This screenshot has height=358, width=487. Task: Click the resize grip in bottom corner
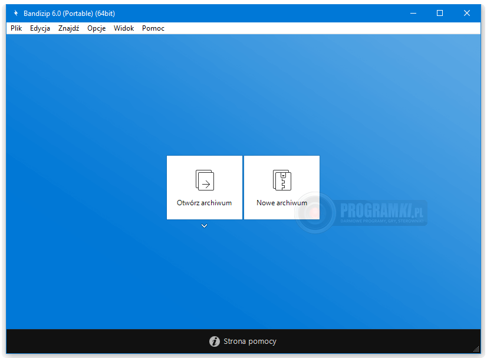coord(476,349)
